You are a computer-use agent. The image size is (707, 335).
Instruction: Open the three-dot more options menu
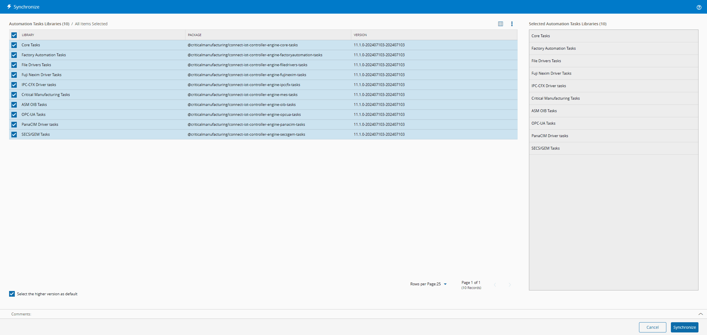click(512, 24)
